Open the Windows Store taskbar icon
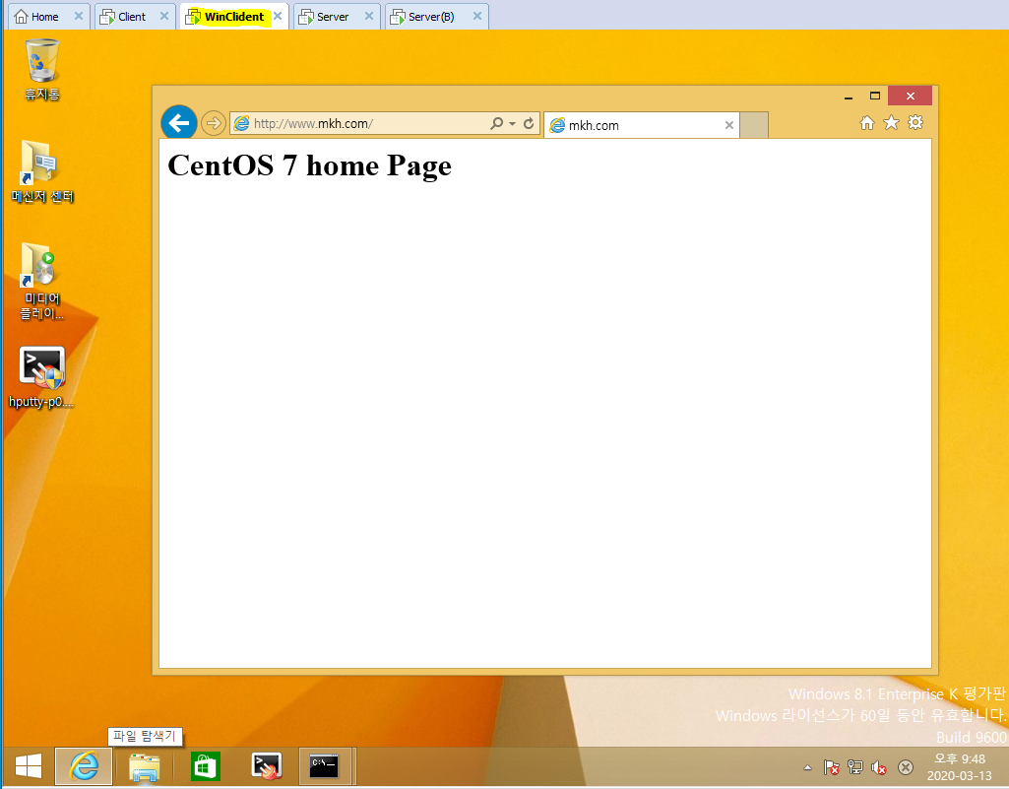Screen dimensions: 1009x789 click(206, 765)
